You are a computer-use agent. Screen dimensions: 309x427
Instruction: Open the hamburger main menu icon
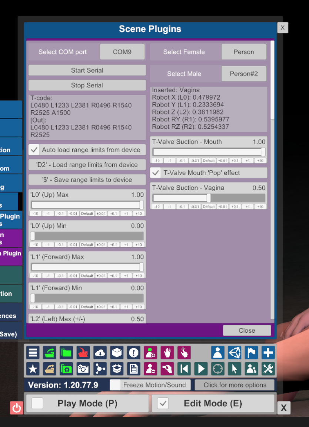coord(33,353)
